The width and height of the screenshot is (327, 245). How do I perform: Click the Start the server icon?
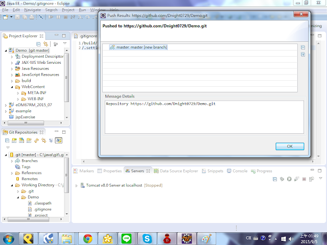(289, 179)
